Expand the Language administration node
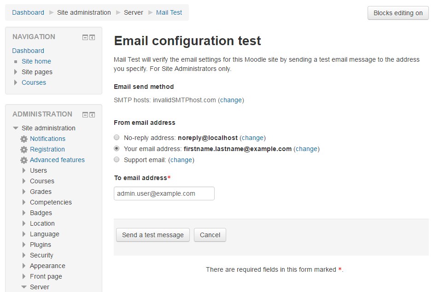 coord(24,234)
